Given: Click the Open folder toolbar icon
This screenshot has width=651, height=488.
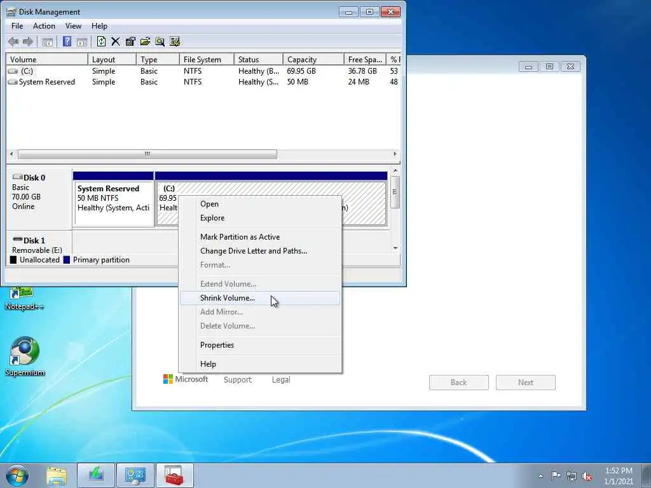Looking at the screenshot, I should point(145,41).
